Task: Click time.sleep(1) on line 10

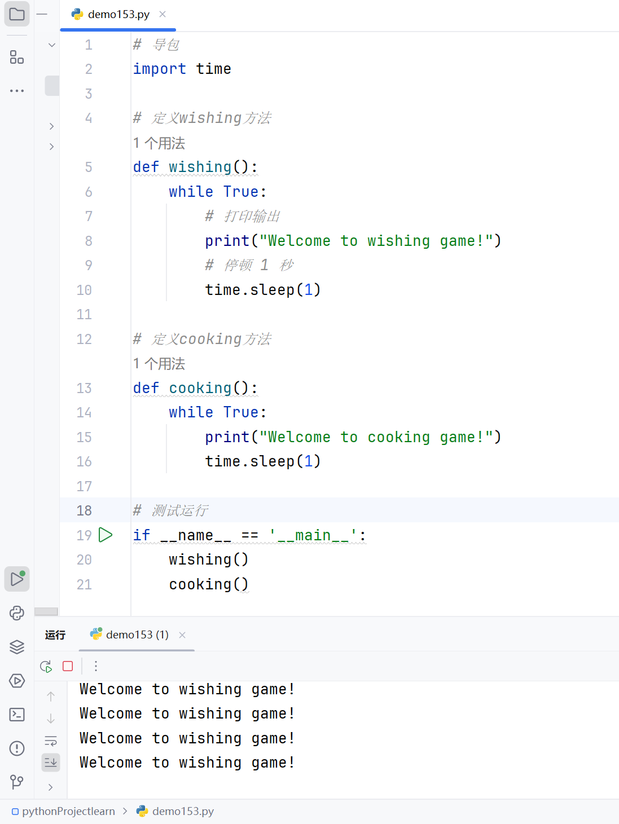Action: [263, 290]
